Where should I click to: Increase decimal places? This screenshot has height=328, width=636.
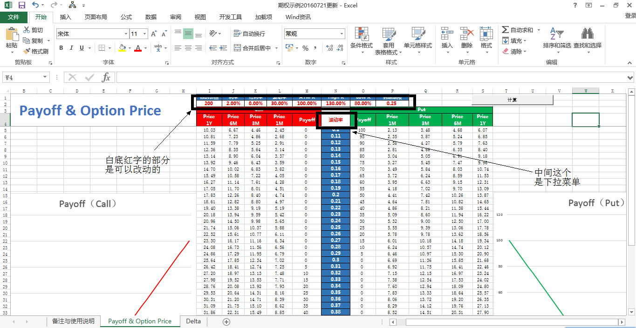tap(330, 48)
